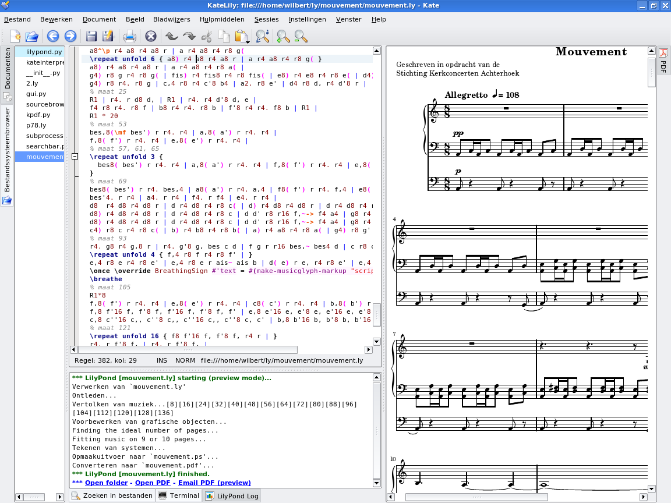
Task: Open the Sessies menu
Action: coord(267,19)
